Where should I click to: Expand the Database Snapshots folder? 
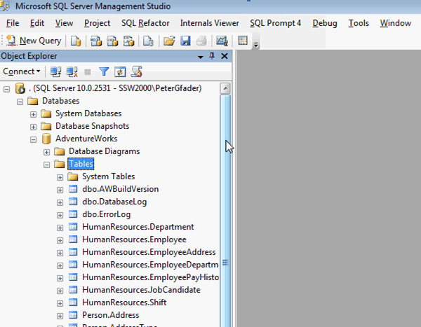33,127
